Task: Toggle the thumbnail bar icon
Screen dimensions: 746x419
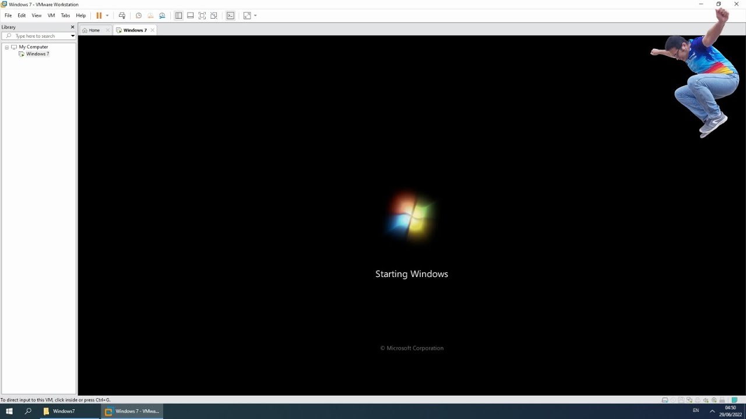Action: point(190,16)
